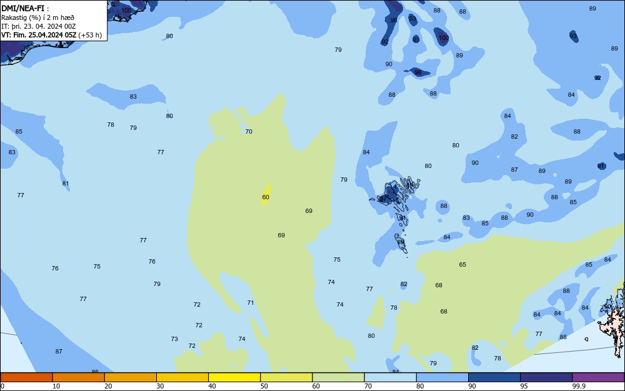Click the pale blue 70–80 legend swatch
Image resolution: width=625 pixels, height=391 pixels.
tap(390, 377)
